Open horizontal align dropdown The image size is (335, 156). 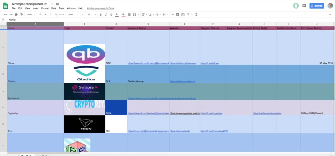point(144,15)
